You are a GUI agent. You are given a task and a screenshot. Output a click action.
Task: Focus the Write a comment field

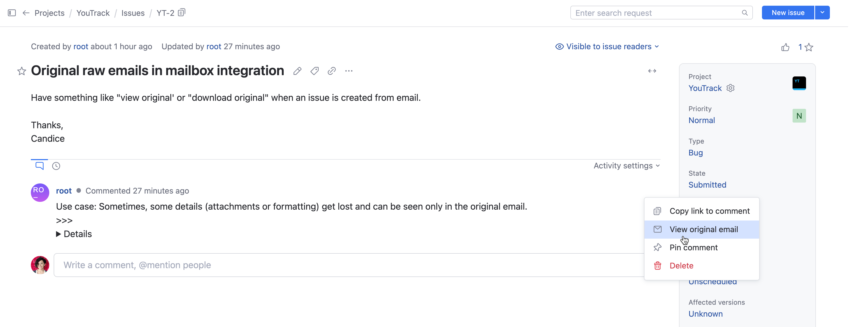click(348, 265)
